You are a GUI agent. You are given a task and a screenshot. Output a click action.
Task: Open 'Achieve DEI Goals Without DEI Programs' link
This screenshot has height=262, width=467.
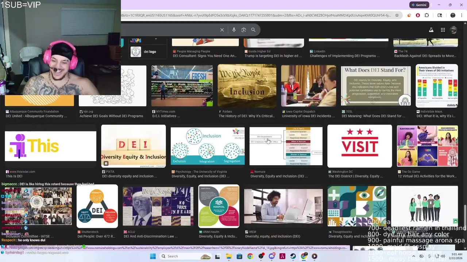tap(111, 116)
